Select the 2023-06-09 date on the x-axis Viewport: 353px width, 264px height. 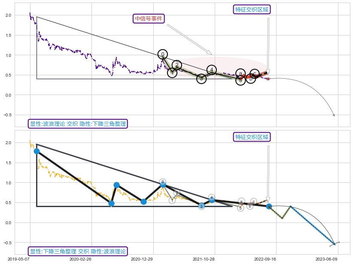click(327, 259)
